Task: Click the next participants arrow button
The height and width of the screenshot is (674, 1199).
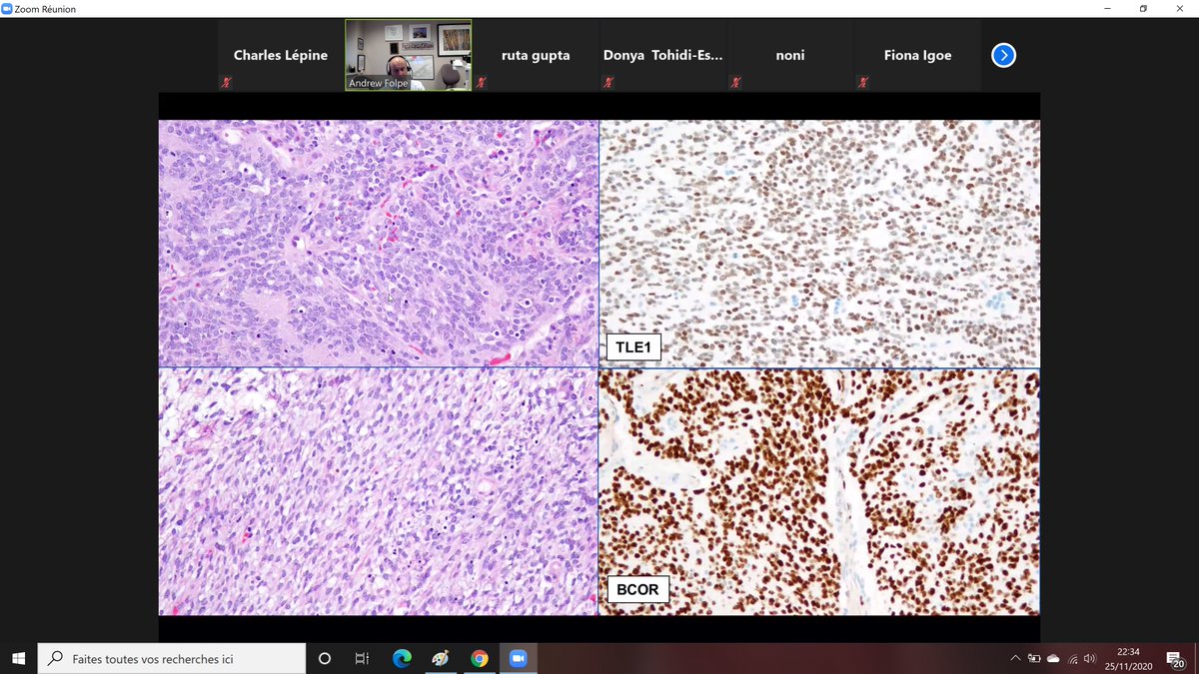Action: 1003,55
